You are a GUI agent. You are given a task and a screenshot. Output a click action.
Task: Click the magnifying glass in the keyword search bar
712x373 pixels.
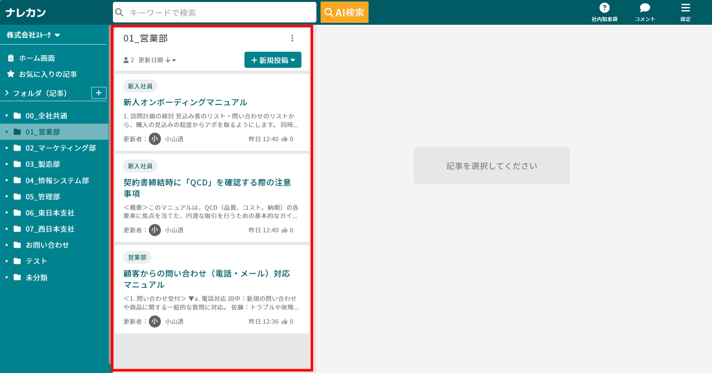119,12
